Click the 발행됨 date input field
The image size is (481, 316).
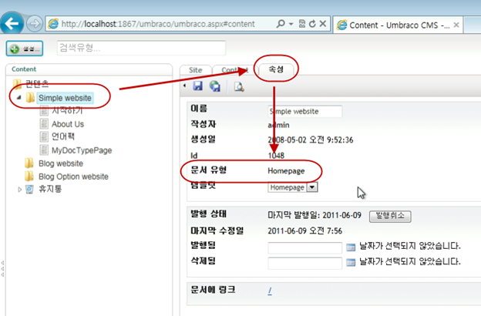pos(305,247)
